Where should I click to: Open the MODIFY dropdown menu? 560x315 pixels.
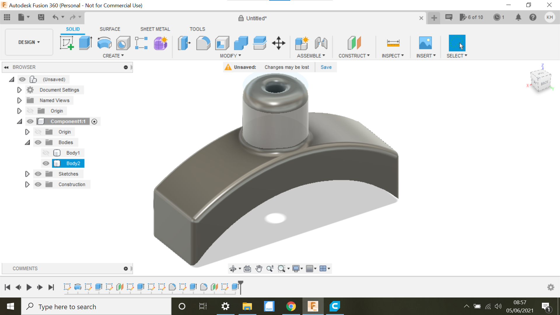click(230, 55)
